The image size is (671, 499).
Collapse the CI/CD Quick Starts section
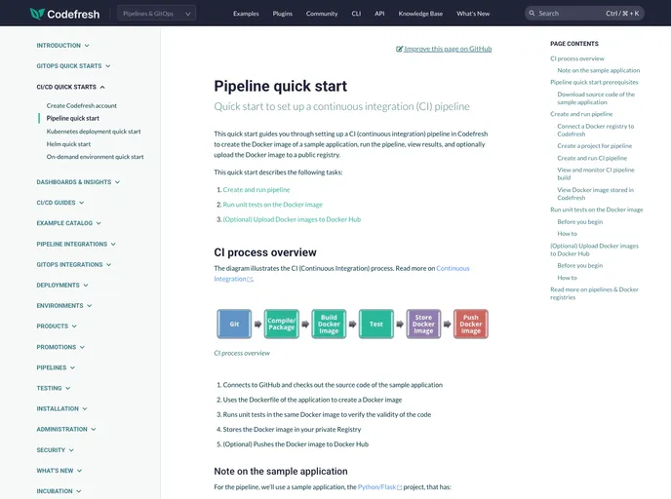pyautogui.click(x=71, y=87)
